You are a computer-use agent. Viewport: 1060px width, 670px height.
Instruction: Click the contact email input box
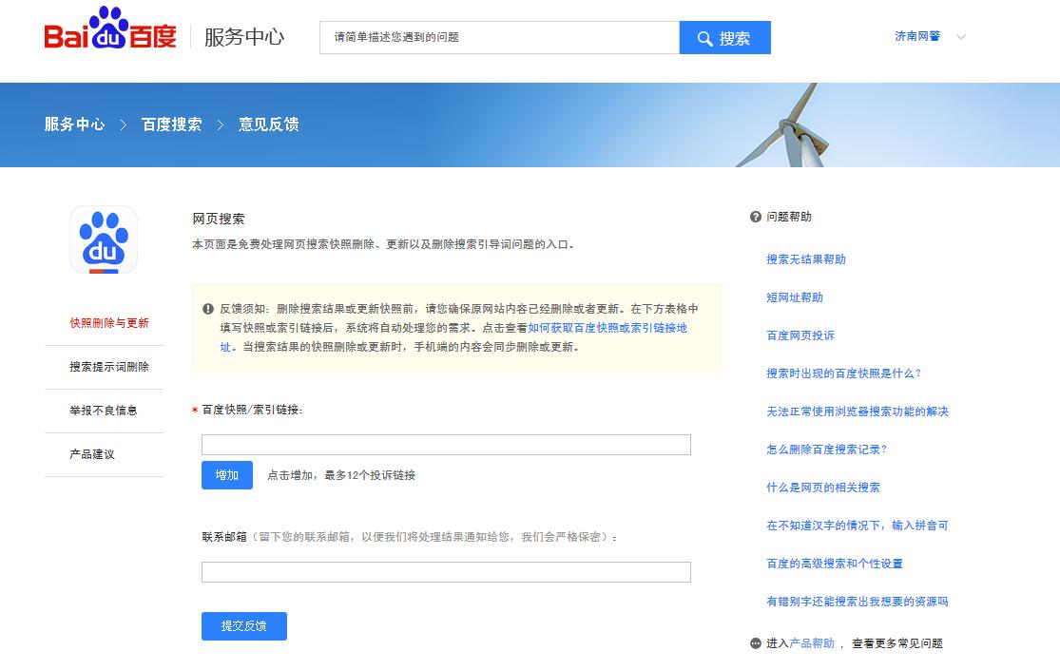click(x=446, y=571)
